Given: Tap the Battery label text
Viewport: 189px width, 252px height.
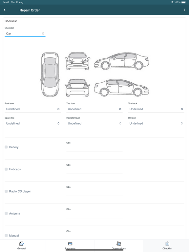Looking at the screenshot, I should click(x=14, y=147).
